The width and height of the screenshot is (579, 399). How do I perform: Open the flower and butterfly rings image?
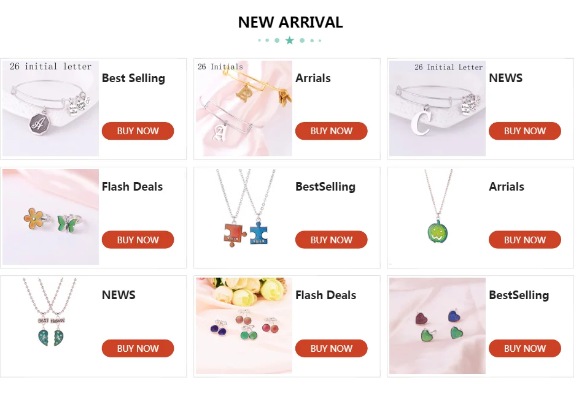click(50, 217)
